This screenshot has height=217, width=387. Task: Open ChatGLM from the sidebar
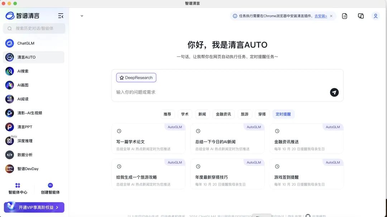coord(34,43)
